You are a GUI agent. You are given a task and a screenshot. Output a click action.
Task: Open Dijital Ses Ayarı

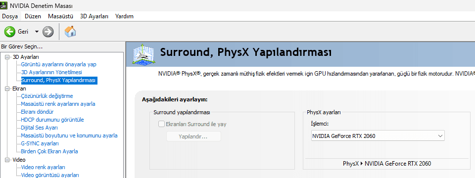tap(40, 128)
